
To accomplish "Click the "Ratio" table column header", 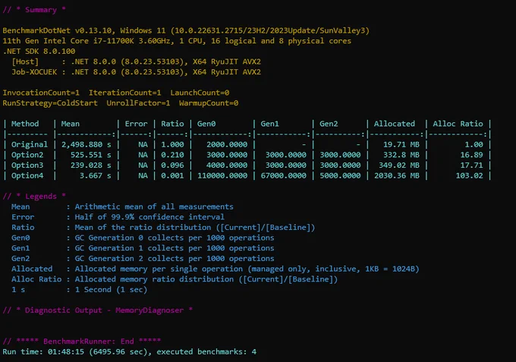I will (172, 124).
